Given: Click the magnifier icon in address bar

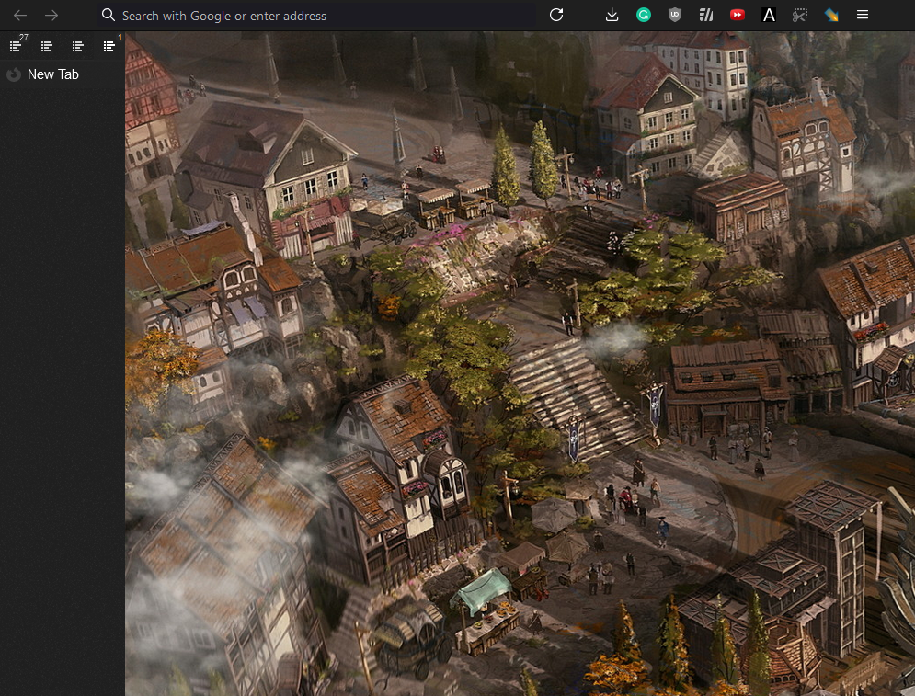Looking at the screenshot, I should click(108, 15).
